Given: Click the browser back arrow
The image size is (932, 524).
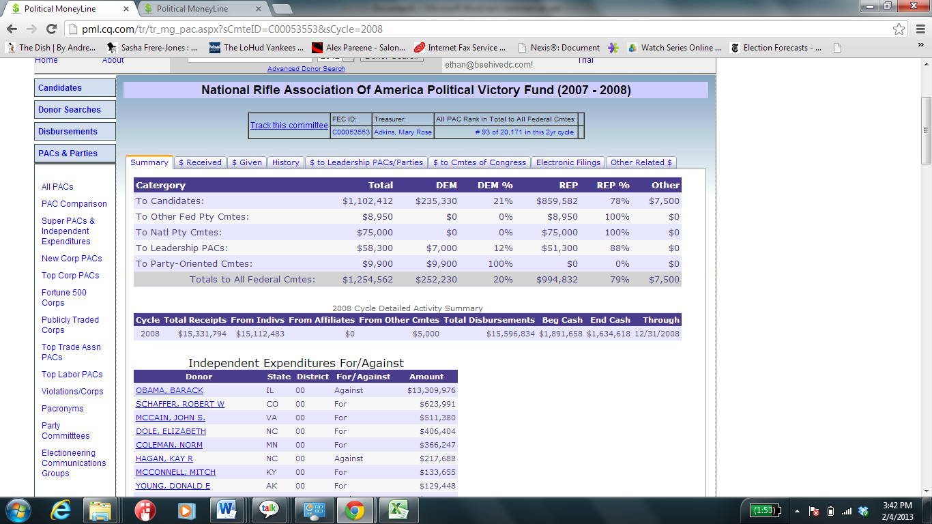Looking at the screenshot, I should point(12,29).
